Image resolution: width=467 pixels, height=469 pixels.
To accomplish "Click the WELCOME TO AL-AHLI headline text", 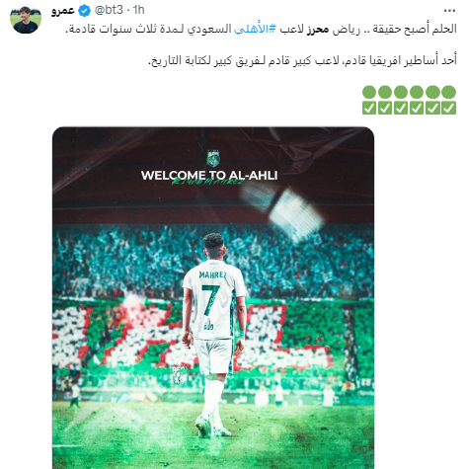I will (209, 175).
